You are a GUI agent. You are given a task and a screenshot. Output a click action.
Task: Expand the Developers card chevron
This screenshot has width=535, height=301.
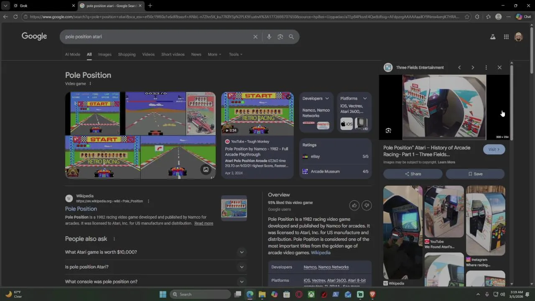click(x=327, y=99)
